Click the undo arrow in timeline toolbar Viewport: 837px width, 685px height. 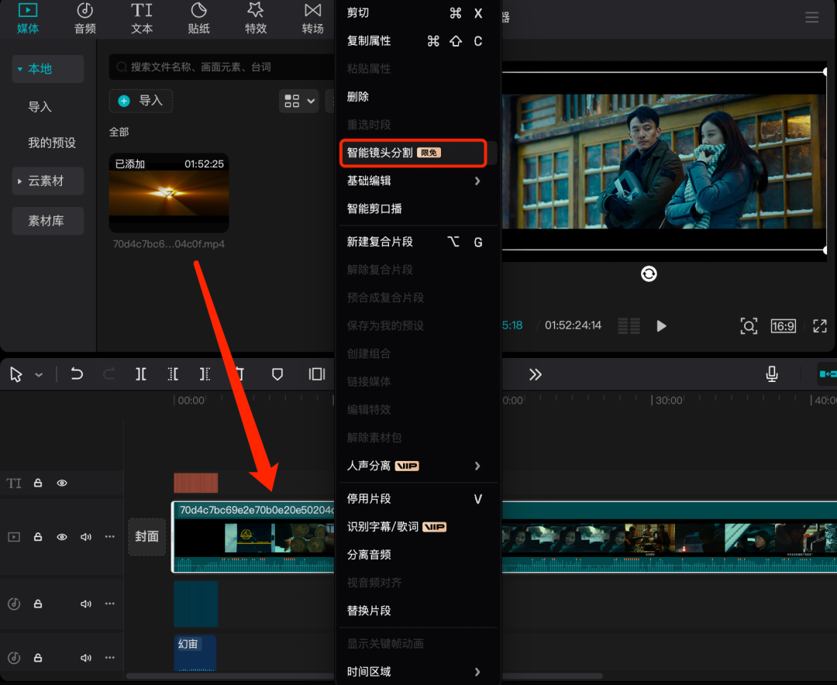coord(77,373)
